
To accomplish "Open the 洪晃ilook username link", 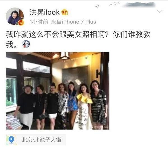I will [45, 12].
